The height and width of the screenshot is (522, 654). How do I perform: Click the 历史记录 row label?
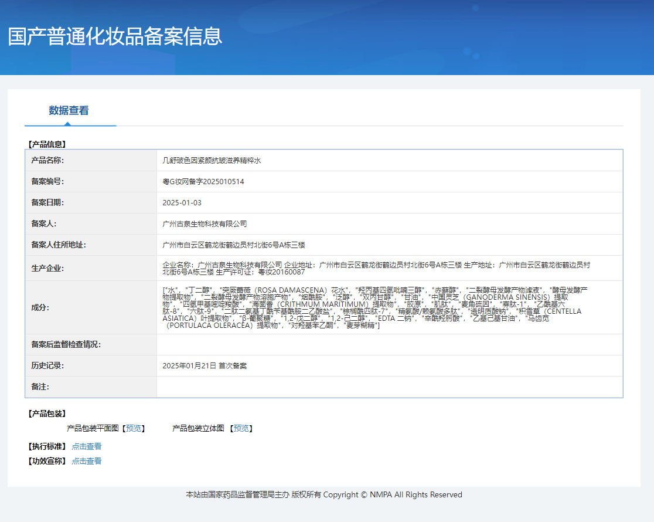pos(47,366)
